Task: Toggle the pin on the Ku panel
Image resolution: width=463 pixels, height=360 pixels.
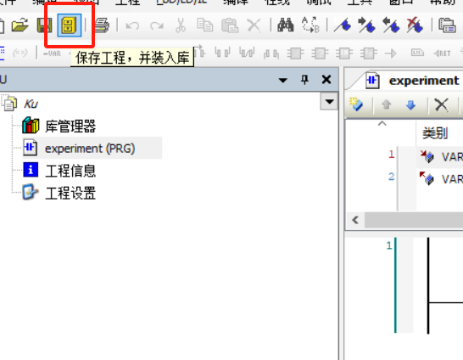Action: 304,80
